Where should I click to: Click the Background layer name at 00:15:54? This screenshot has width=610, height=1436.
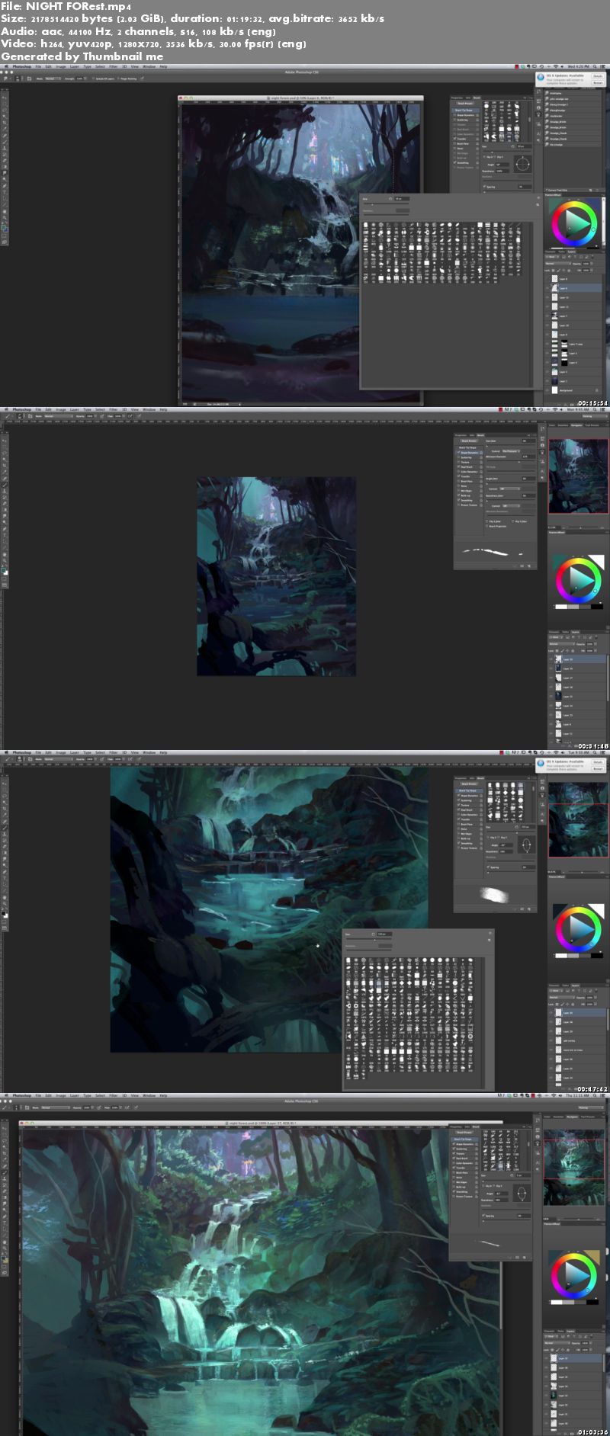565,390
